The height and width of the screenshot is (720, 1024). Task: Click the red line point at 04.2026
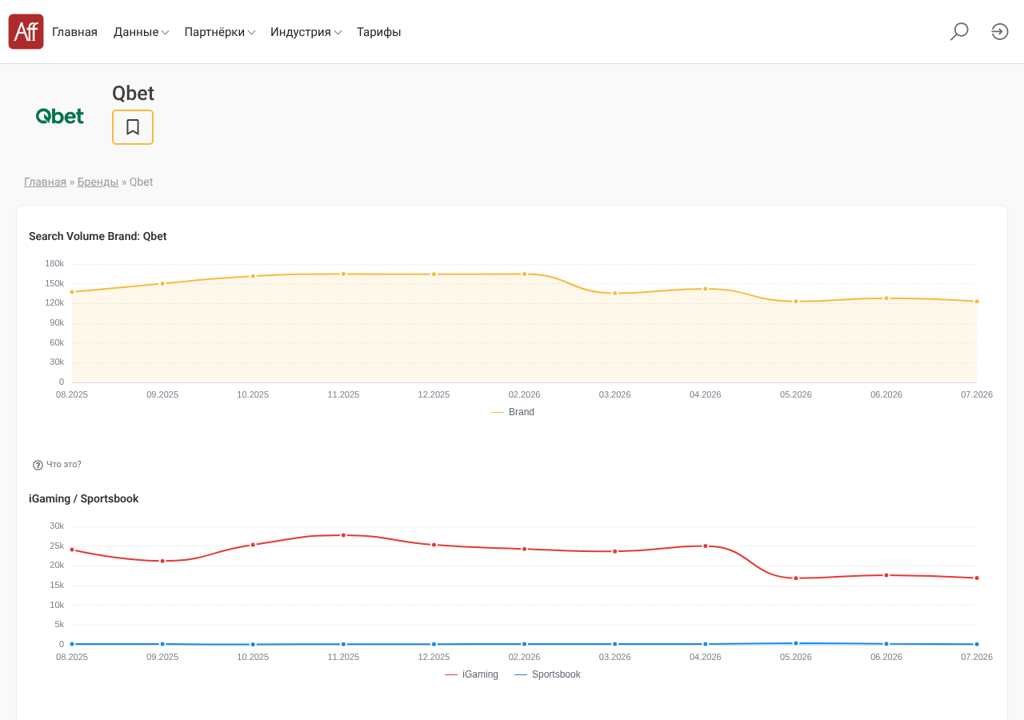(706, 546)
